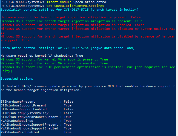Click the BTIDisabledBySystemPolicy property row
Screen dimensions: 178x136
tap(36, 113)
